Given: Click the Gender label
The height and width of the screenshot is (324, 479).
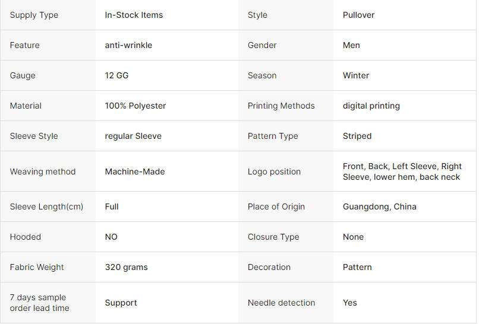Looking at the screenshot, I should (x=262, y=45).
